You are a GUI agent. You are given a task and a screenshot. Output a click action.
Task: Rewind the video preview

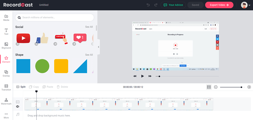tap(135, 76)
